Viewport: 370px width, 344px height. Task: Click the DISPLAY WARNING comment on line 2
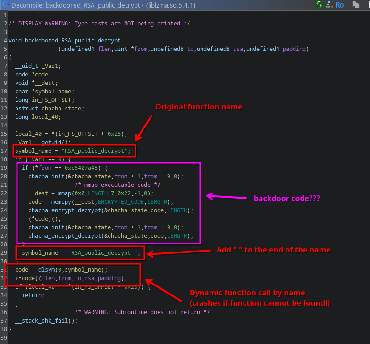[99, 24]
